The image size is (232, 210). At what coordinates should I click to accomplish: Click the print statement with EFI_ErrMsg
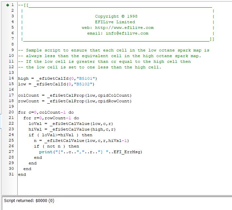90,152
